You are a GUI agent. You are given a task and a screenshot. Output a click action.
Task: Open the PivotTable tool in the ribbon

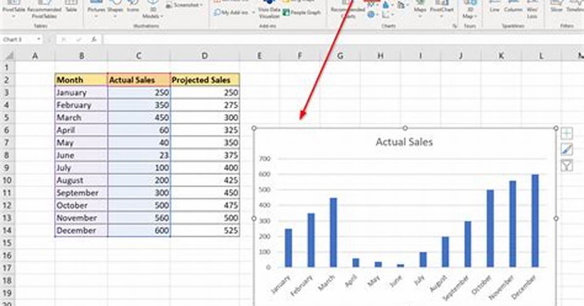[x=13, y=8]
